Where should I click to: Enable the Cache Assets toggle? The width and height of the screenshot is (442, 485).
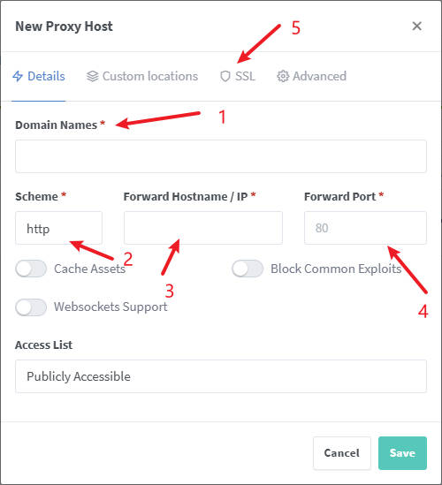[31, 269]
